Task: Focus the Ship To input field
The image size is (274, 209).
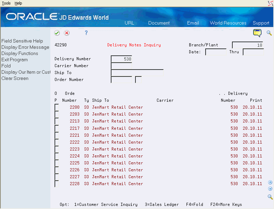Action: [x=137, y=73]
